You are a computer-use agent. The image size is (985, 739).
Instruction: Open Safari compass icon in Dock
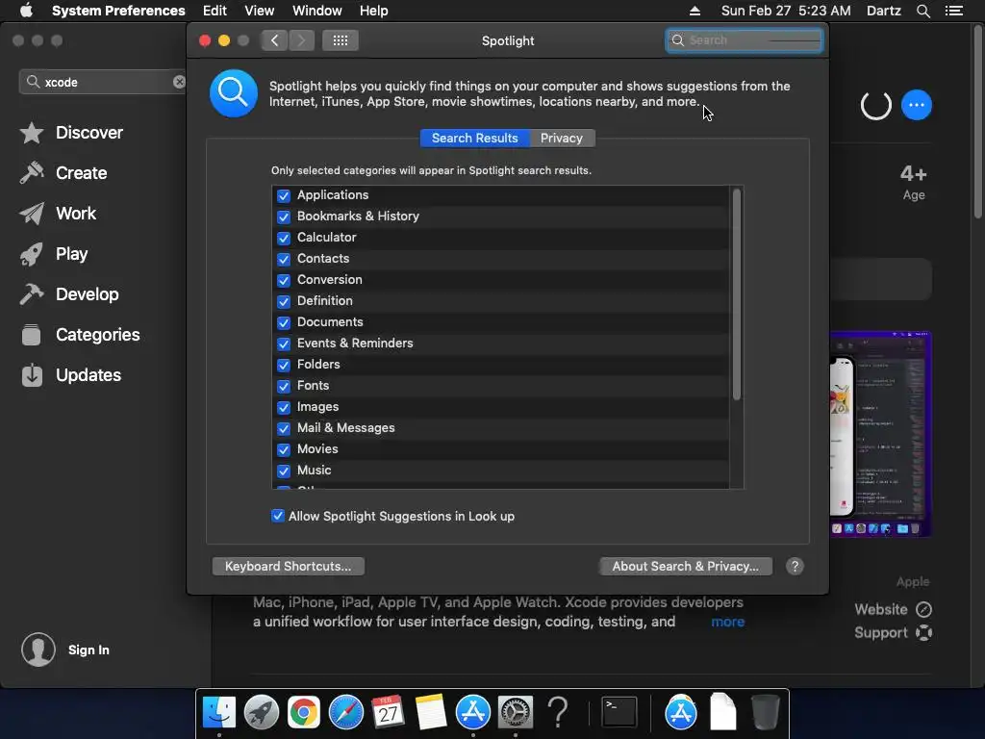coord(346,712)
